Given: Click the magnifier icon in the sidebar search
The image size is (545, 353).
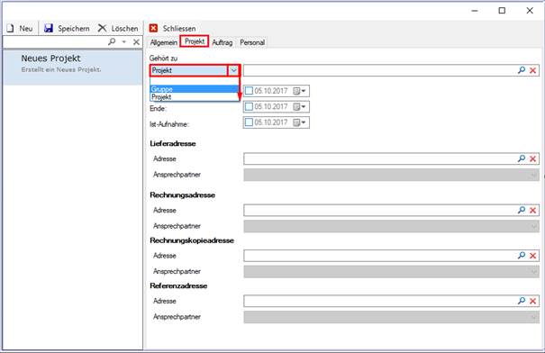Looking at the screenshot, I should click(112, 42).
